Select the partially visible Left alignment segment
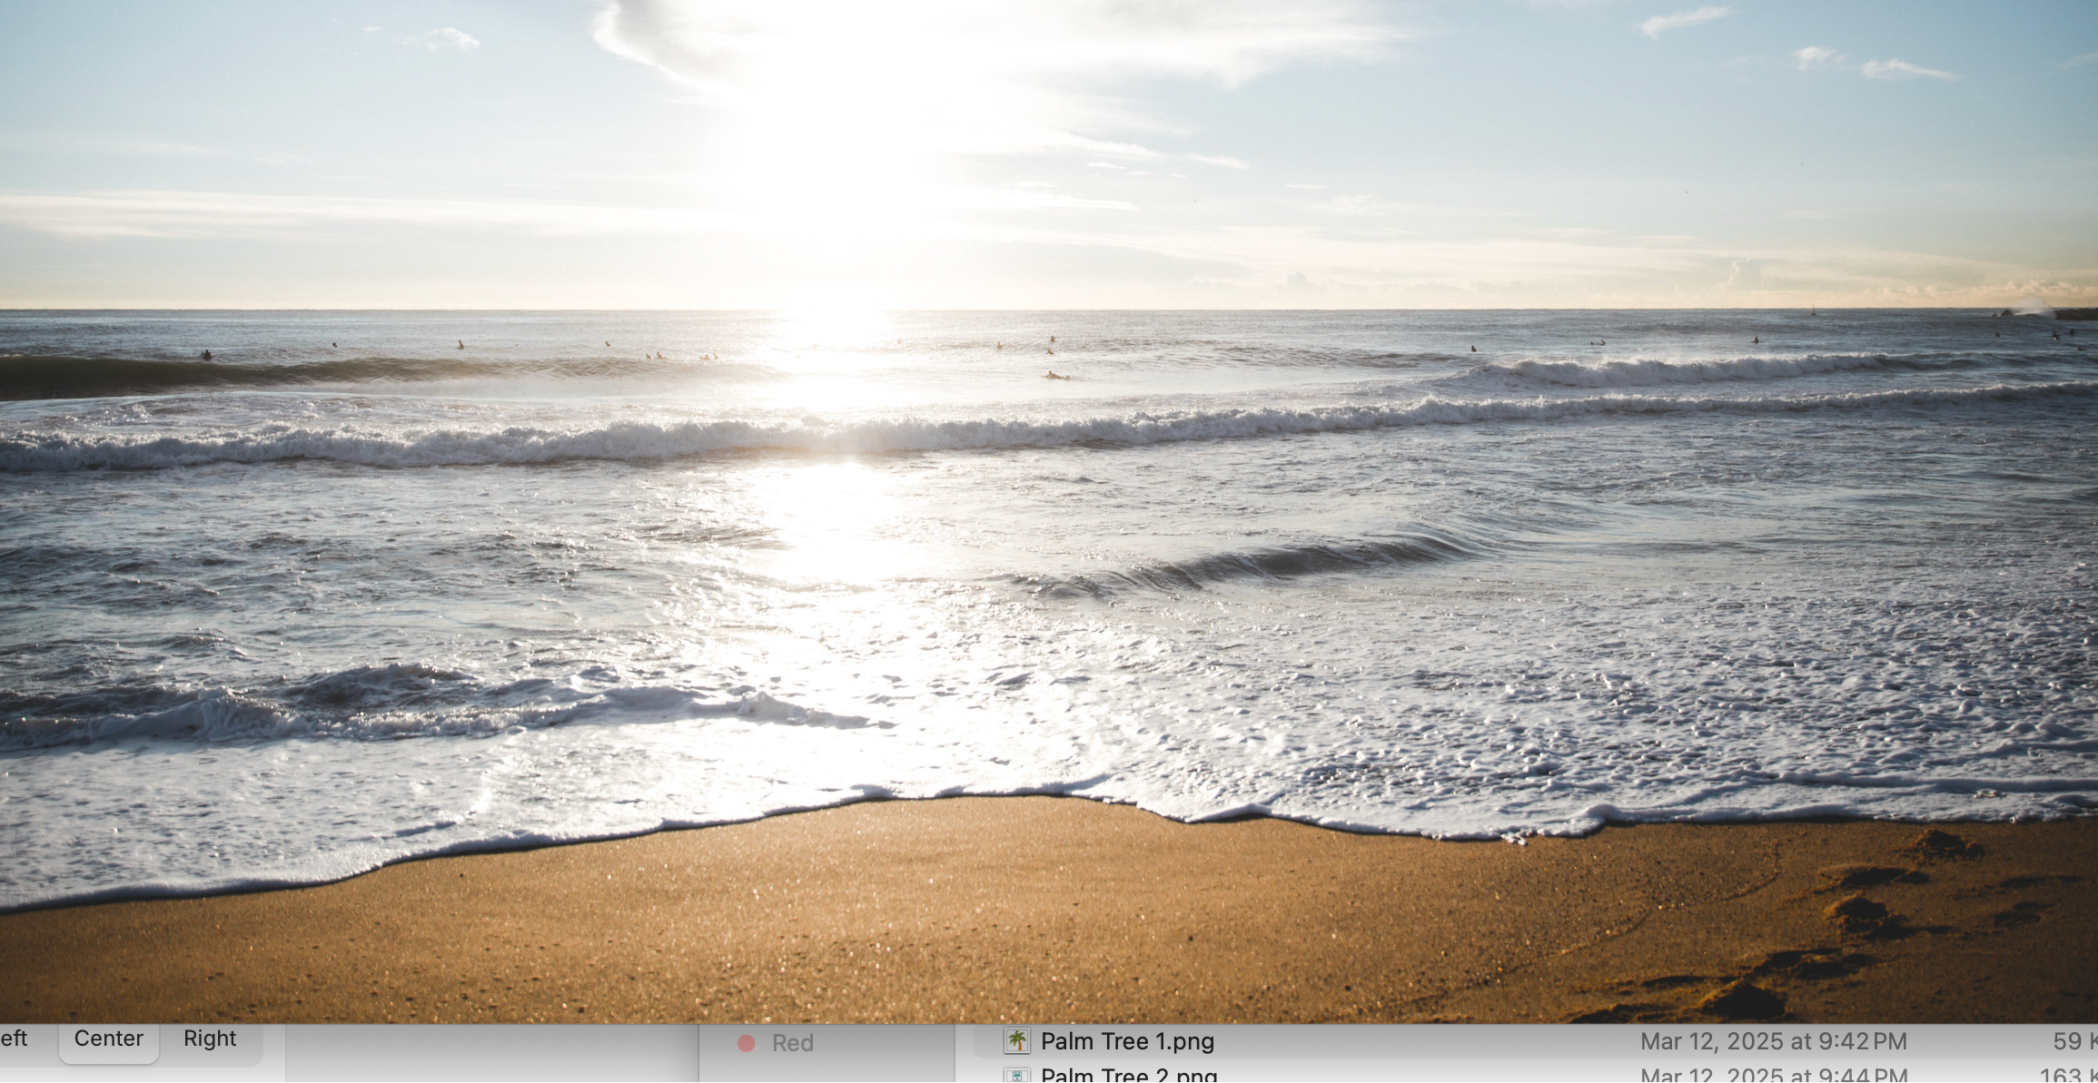Screen dimensions: 2098x1083 tap(15, 1039)
